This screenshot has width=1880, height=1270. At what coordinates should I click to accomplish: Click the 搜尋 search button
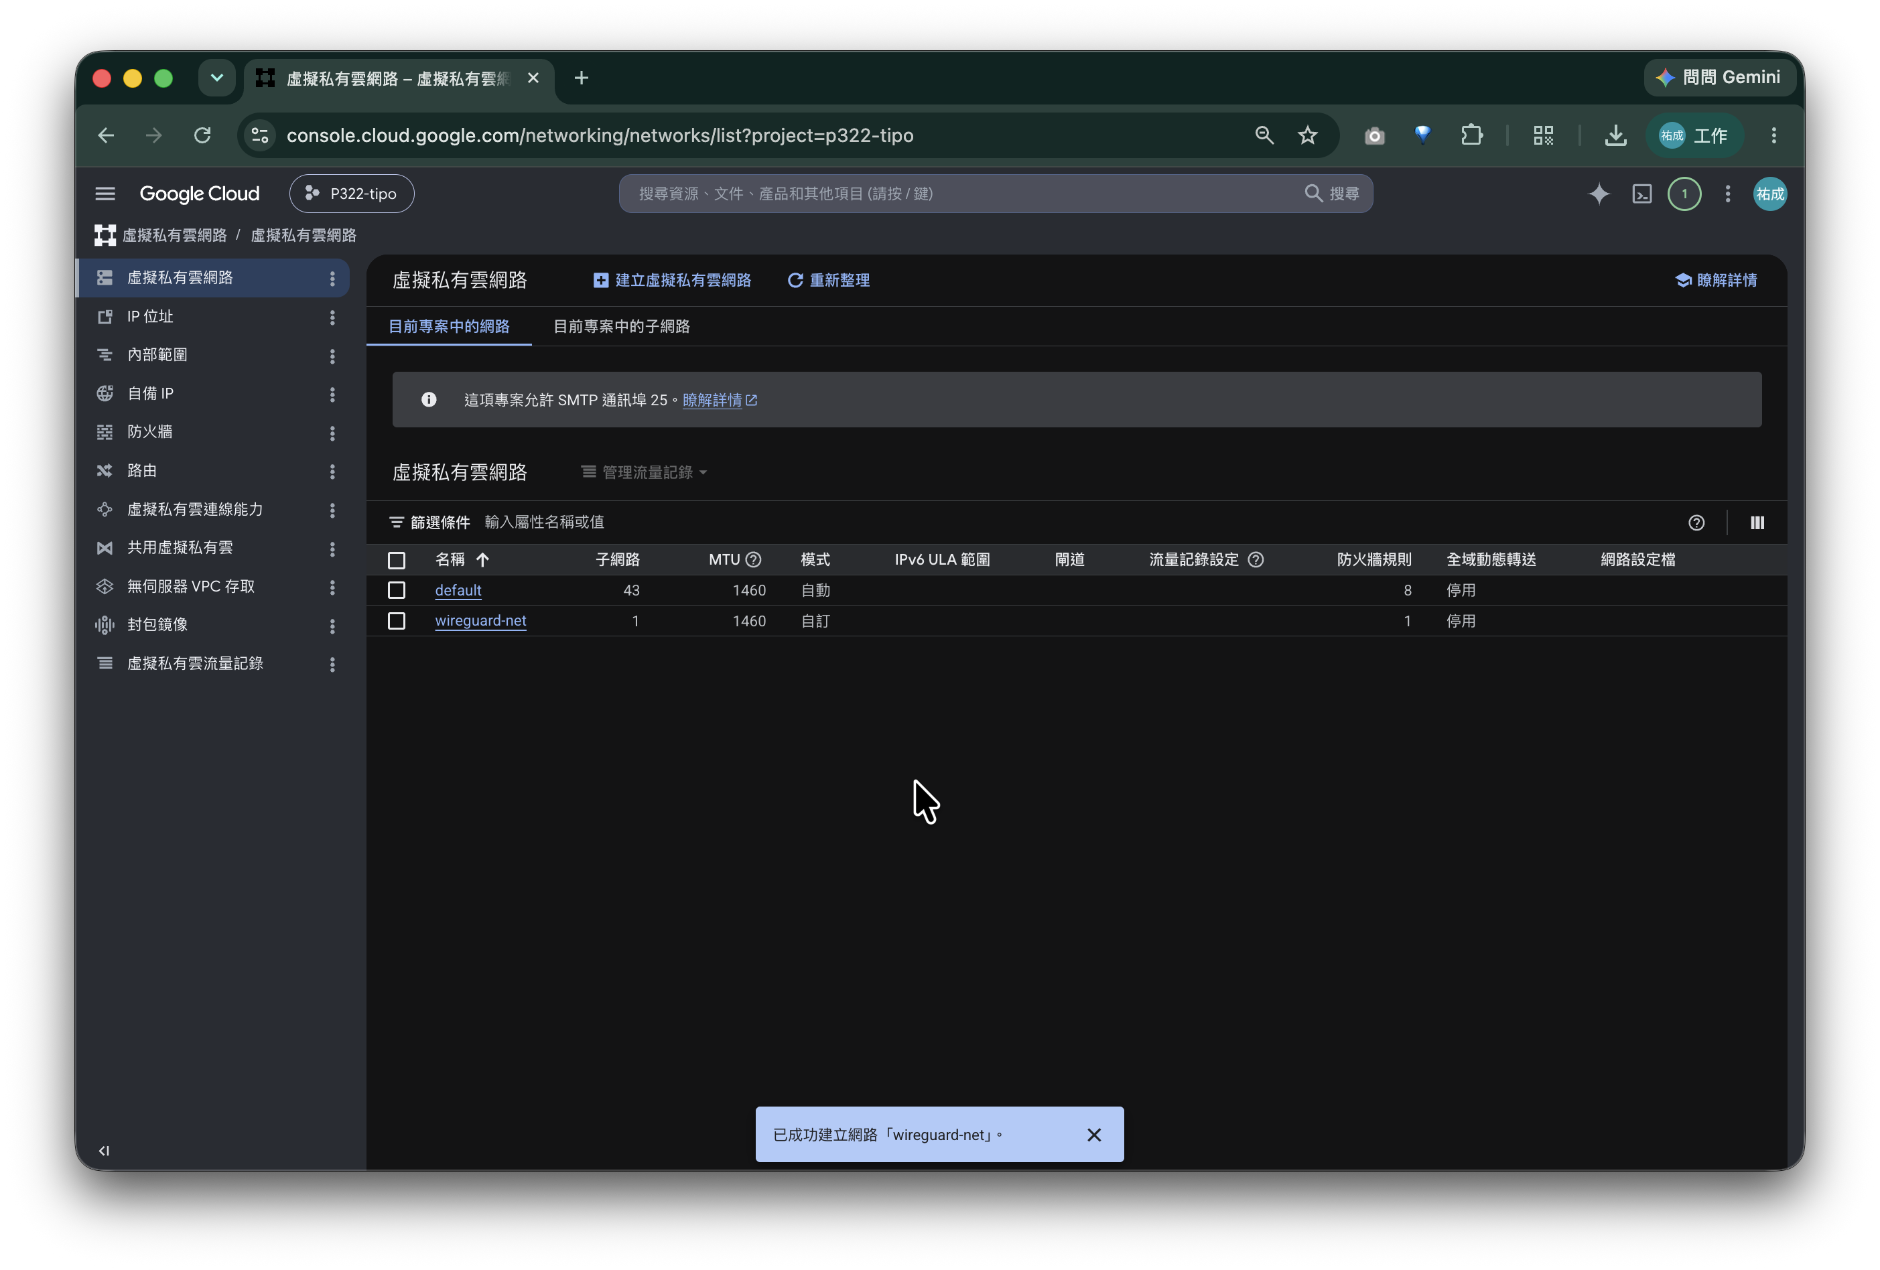[1333, 194]
